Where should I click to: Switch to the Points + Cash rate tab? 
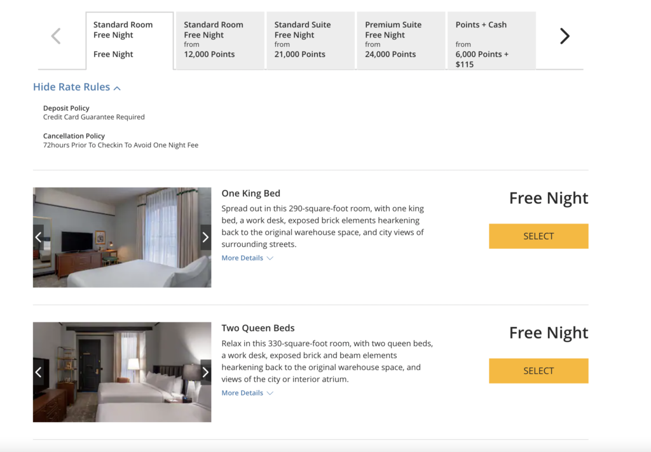tap(491, 40)
